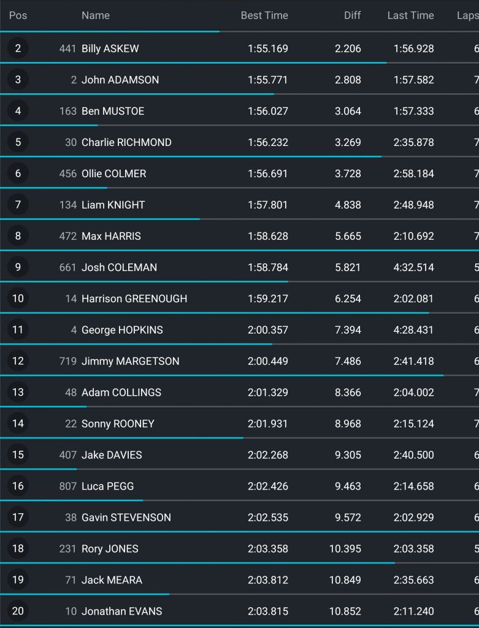Tap the position 12 badge

tap(18, 361)
